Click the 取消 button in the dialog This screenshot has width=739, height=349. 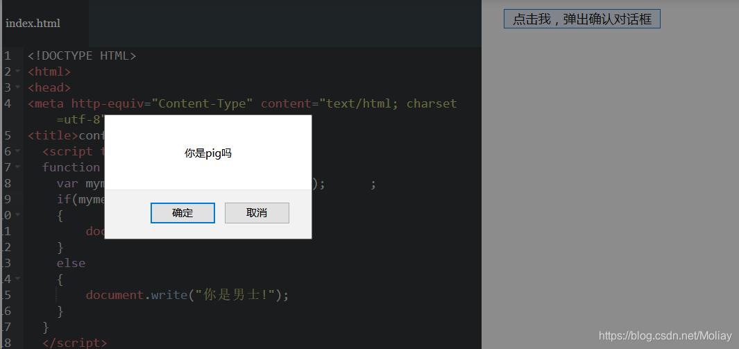pos(257,213)
